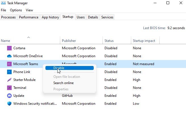This screenshot has height=124, width=186.
Task: Switch to the Performance tab
Action: [x=29, y=17]
